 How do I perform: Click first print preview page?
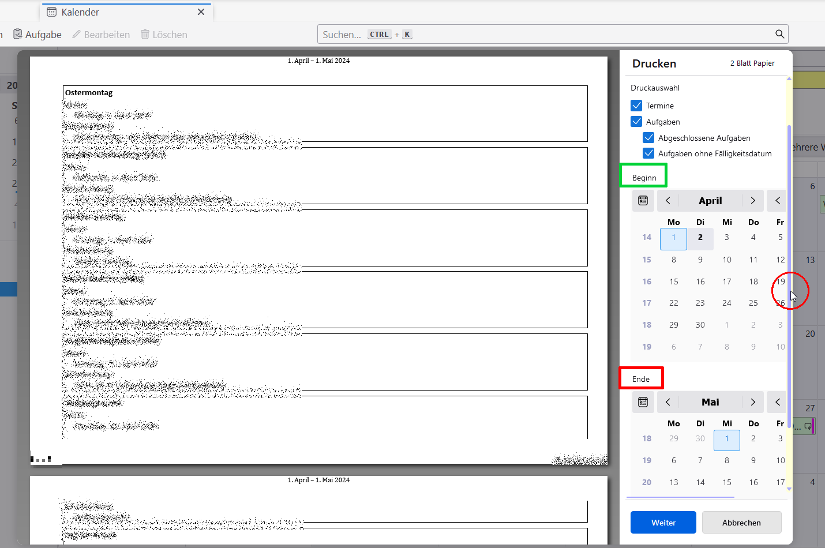pos(318,260)
